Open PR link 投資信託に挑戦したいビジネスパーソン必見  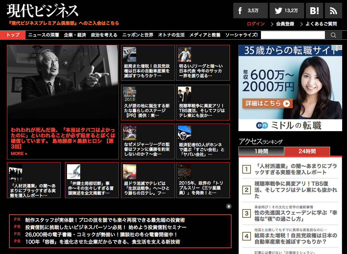click(x=106, y=227)
